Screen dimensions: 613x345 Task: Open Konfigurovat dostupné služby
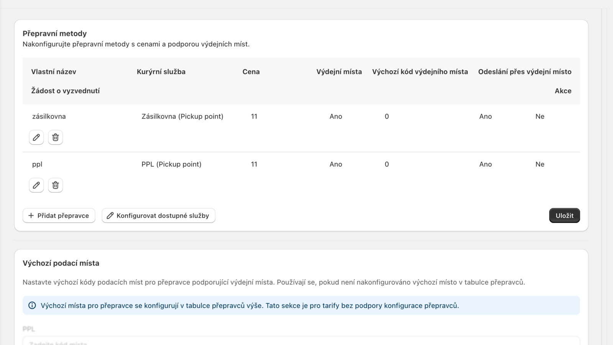pyautogui.click(x=159, y=215)
